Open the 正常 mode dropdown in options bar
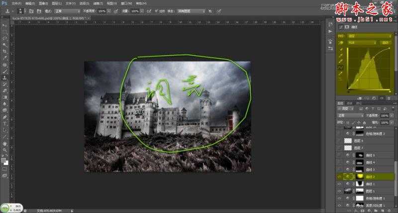 (x=67, y=11)
